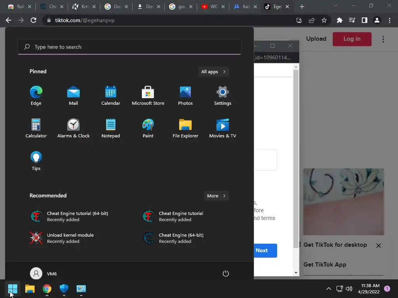Open the Tips app
Screen dimensions: 398x298
(36, 161)
